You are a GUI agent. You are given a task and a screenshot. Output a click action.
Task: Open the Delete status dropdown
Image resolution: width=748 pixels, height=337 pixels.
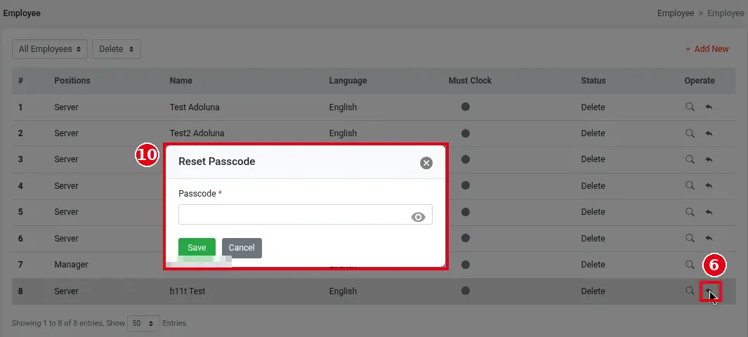click(117, 49)
